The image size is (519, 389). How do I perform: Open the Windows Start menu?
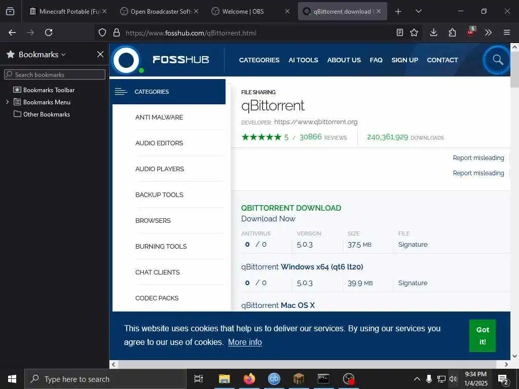coord(12,379)
